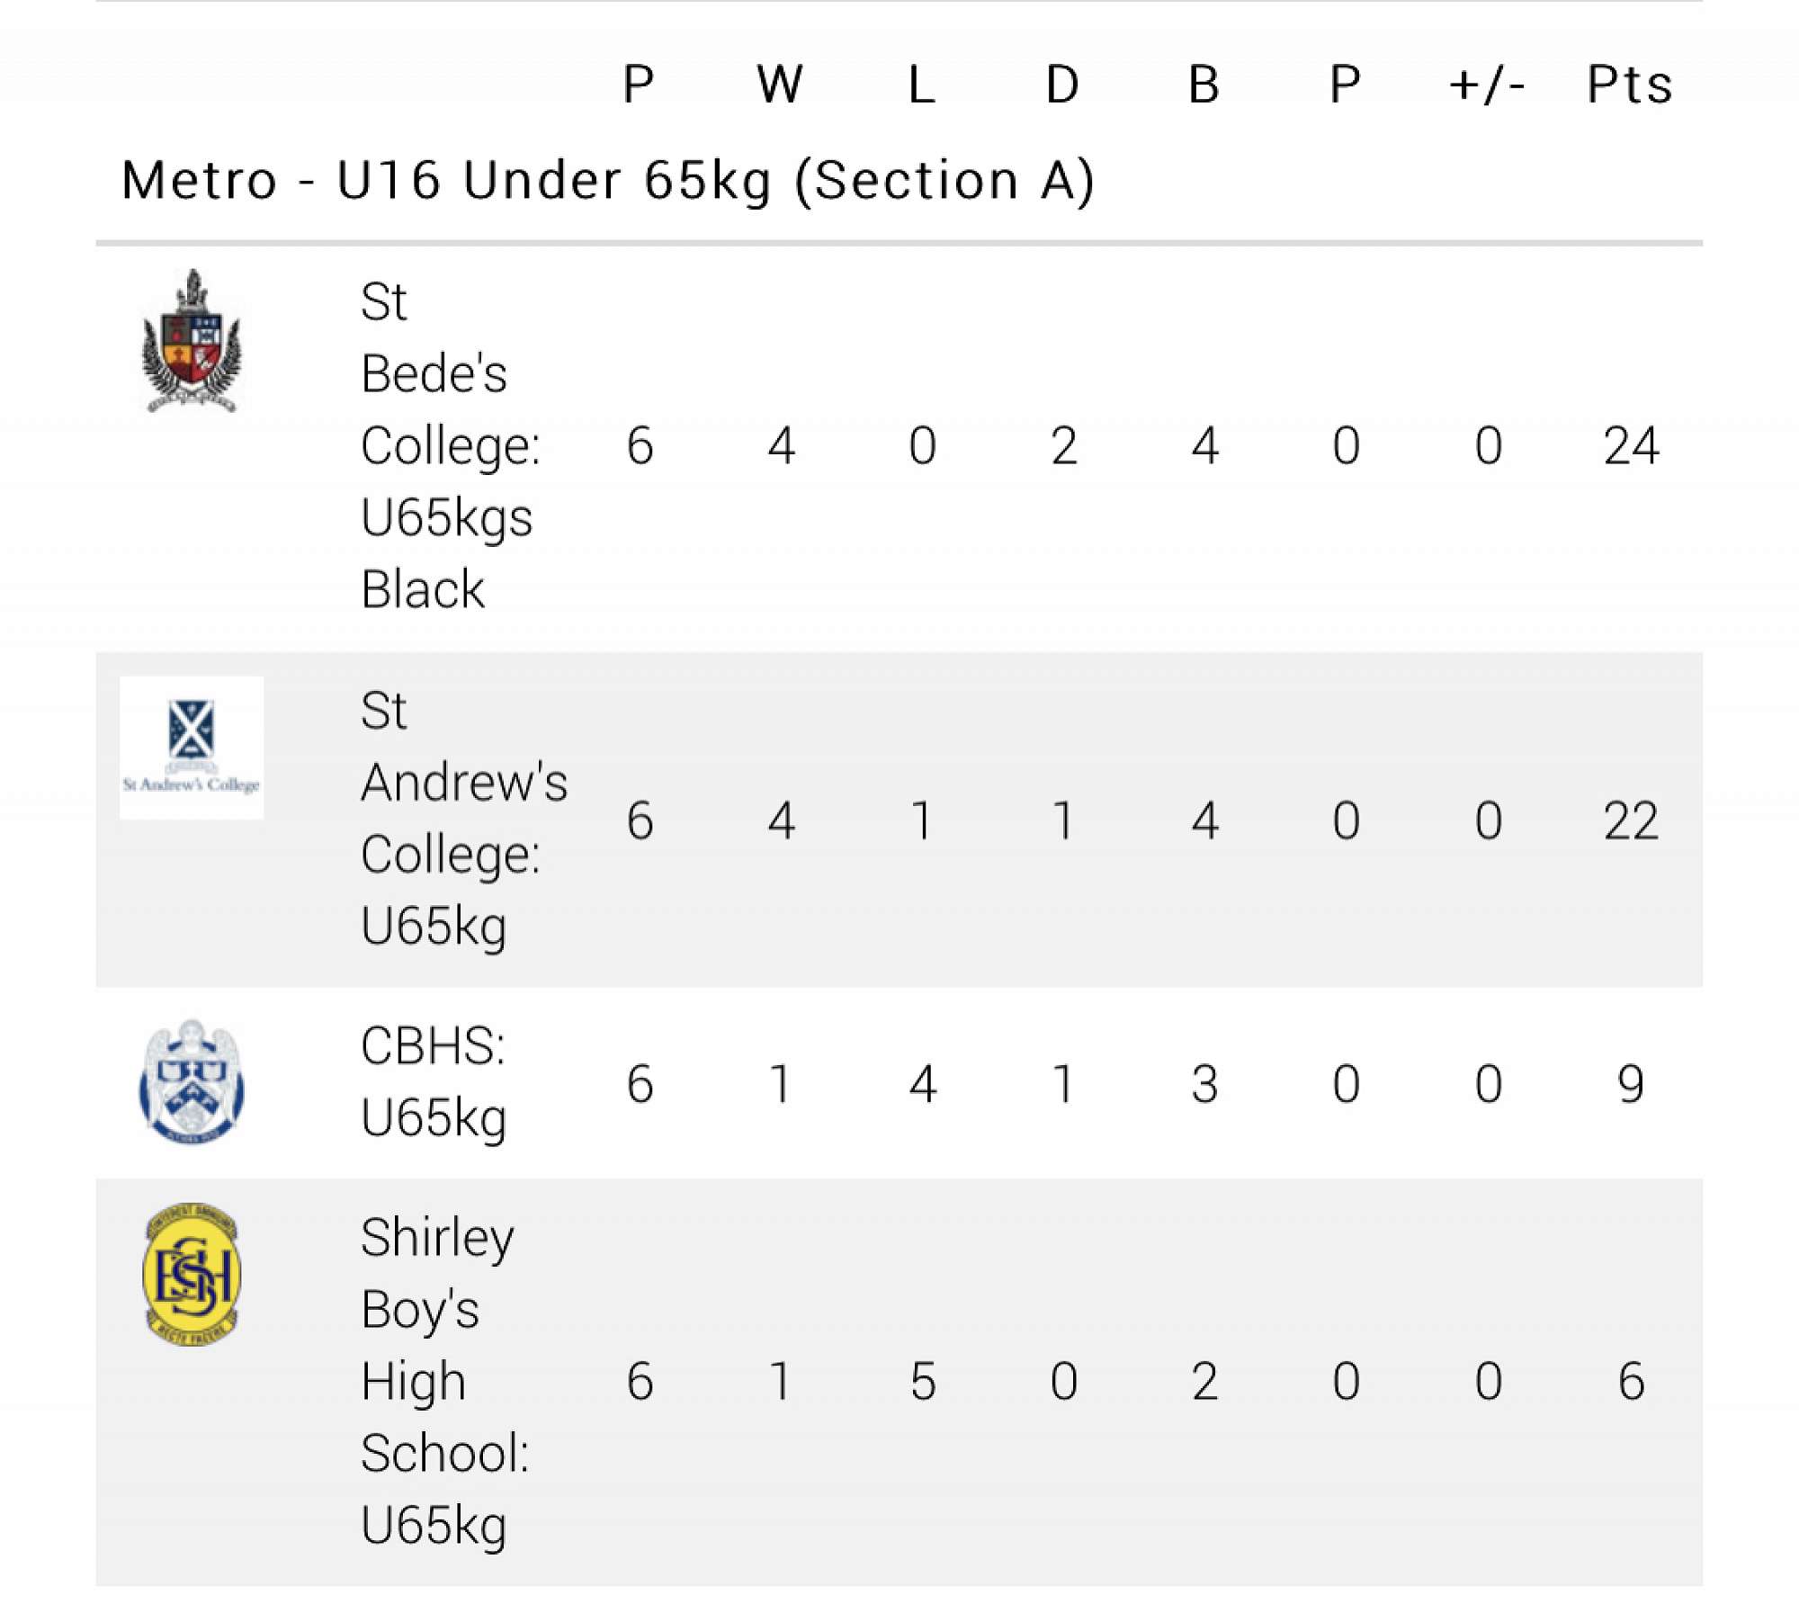
Task: Click the Pts value in Shirley Boy's row
Action: click(1630, 1381)
